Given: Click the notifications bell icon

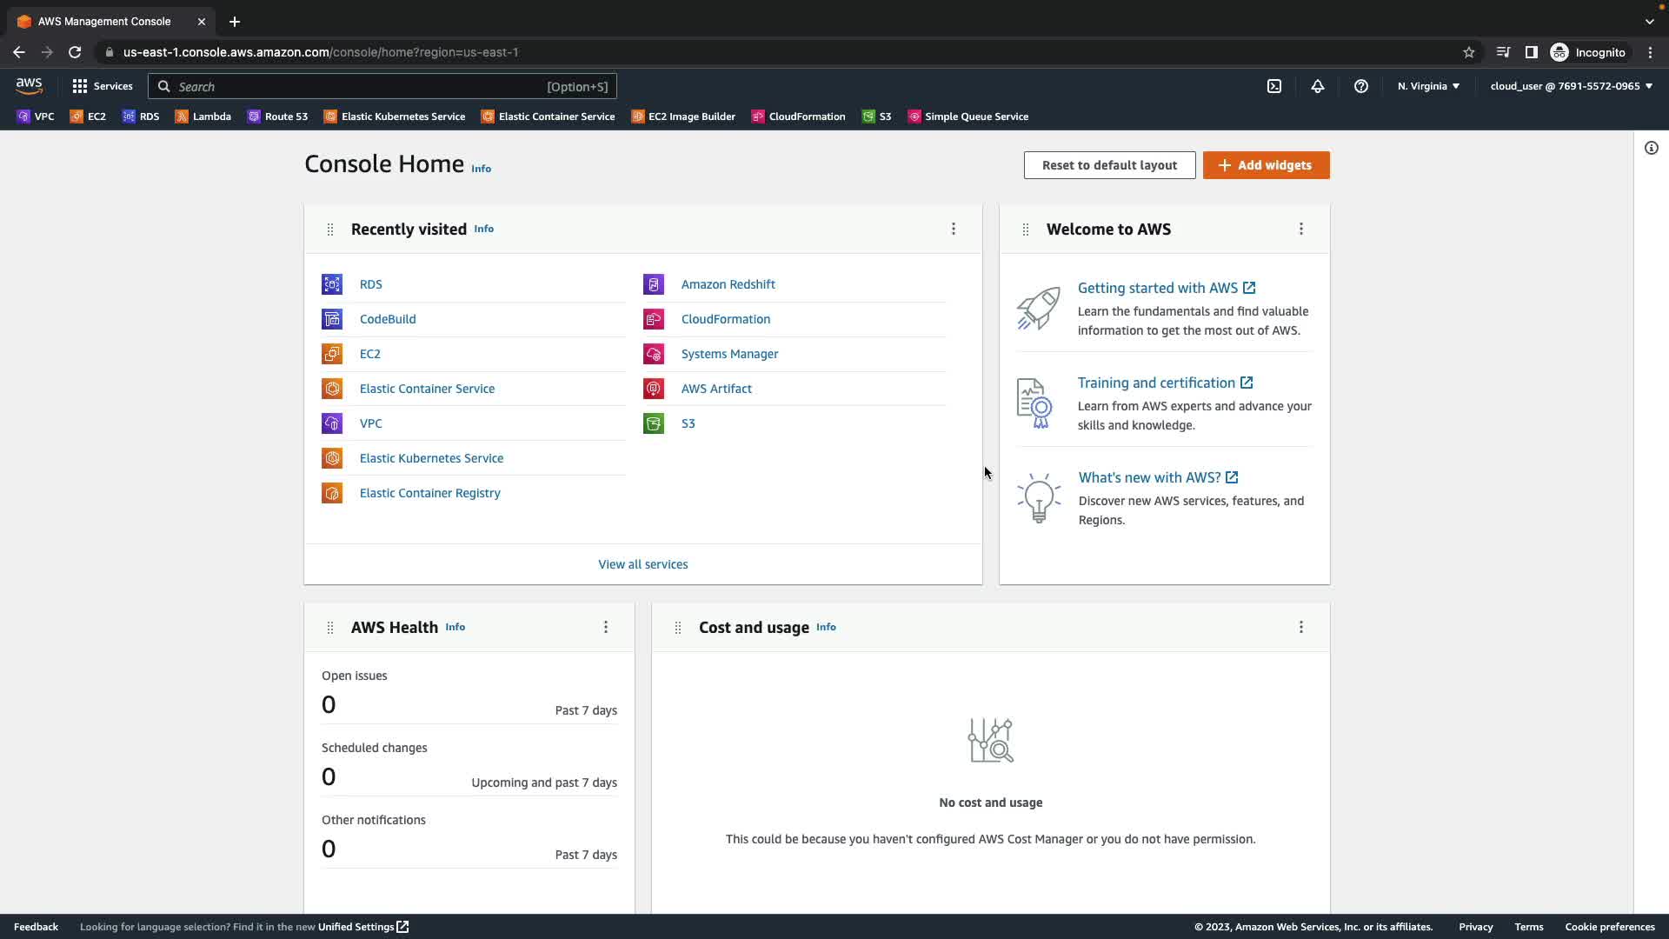Looking at the screenshot, I should [x=1318, y=86].
